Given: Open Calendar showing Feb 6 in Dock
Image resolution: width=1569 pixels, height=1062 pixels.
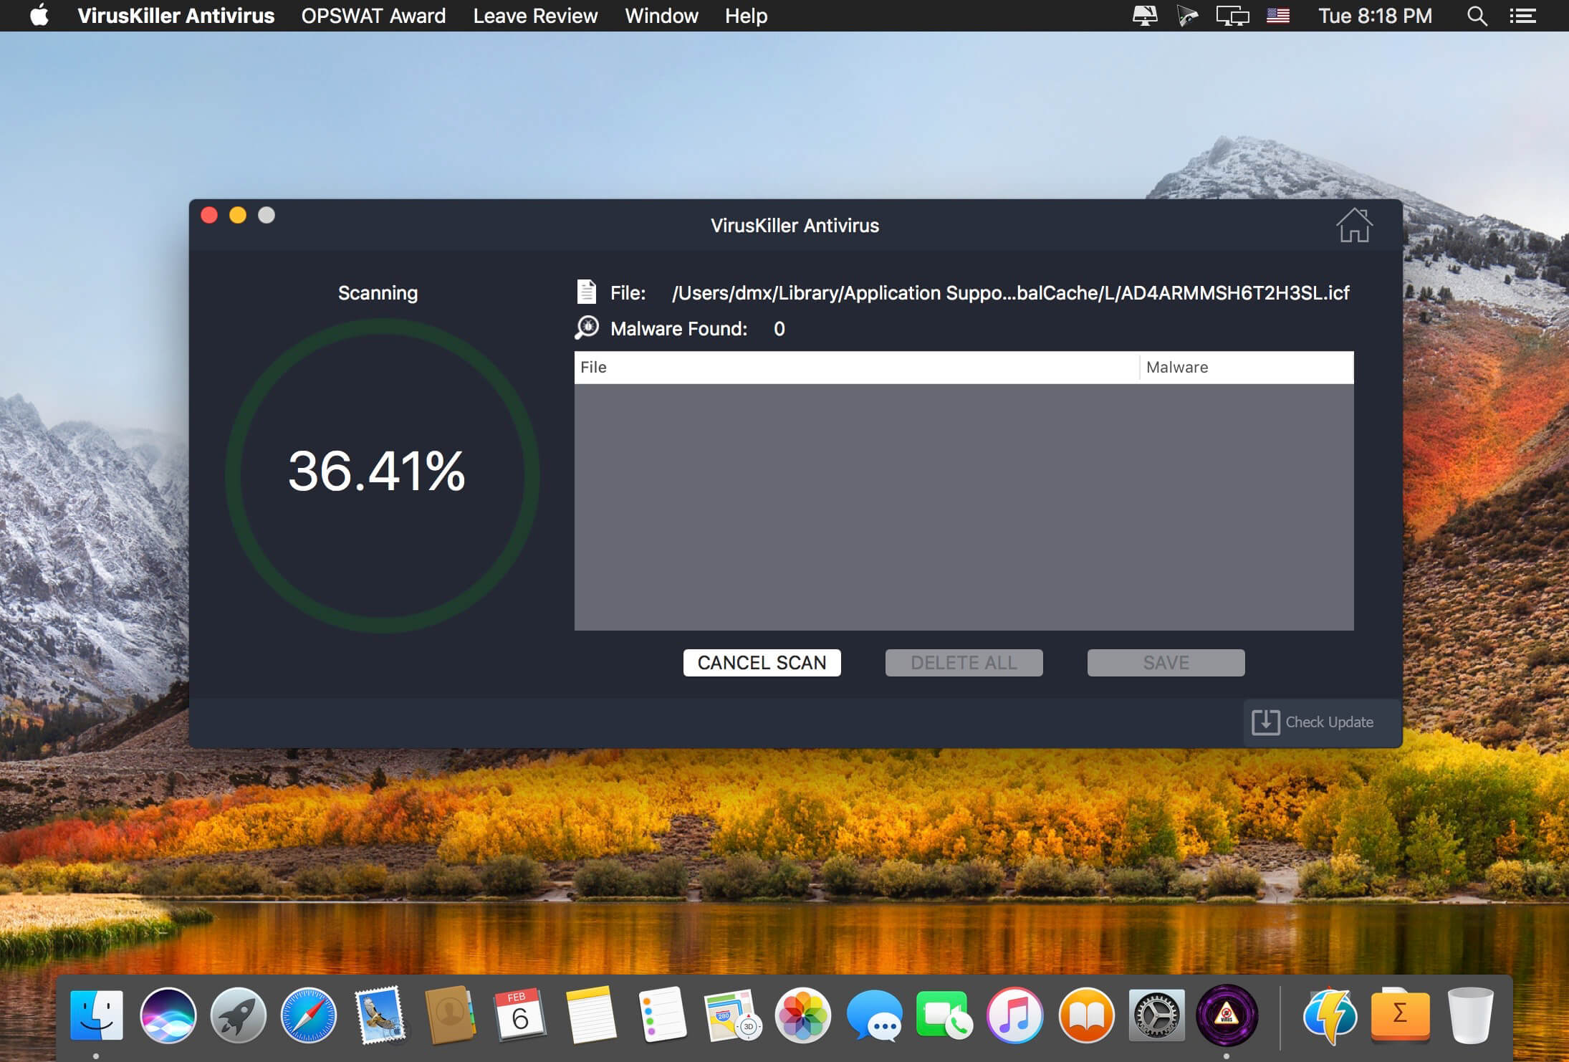Looking at the screenshot, I should [520, 1015].
